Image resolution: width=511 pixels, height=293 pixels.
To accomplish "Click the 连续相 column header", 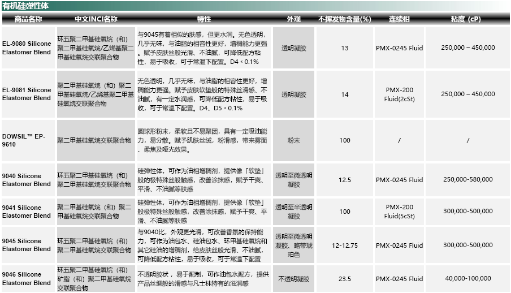I will pos(399,19).
